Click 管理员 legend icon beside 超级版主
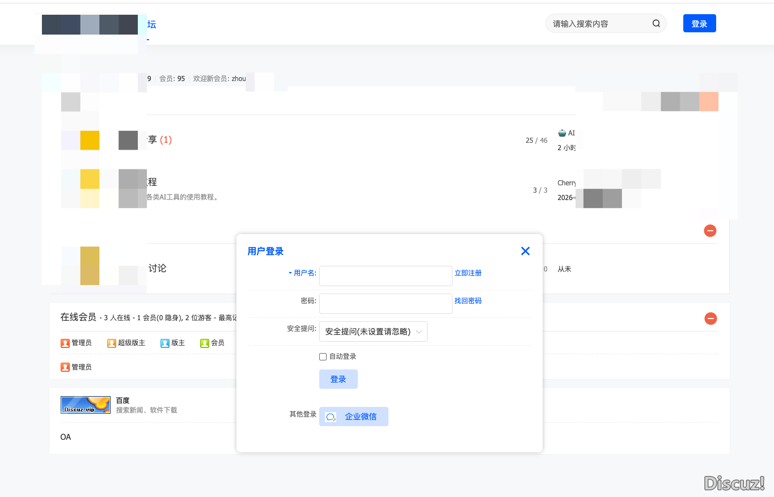Screen dimensions: 774x497 coord(65,343)
